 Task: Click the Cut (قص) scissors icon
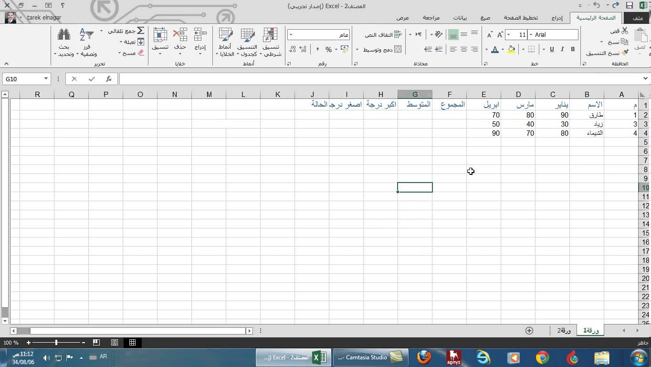click(x=625, y=31)
